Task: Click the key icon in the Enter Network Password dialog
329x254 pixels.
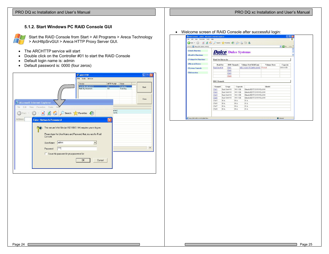Action: point(39,129)
